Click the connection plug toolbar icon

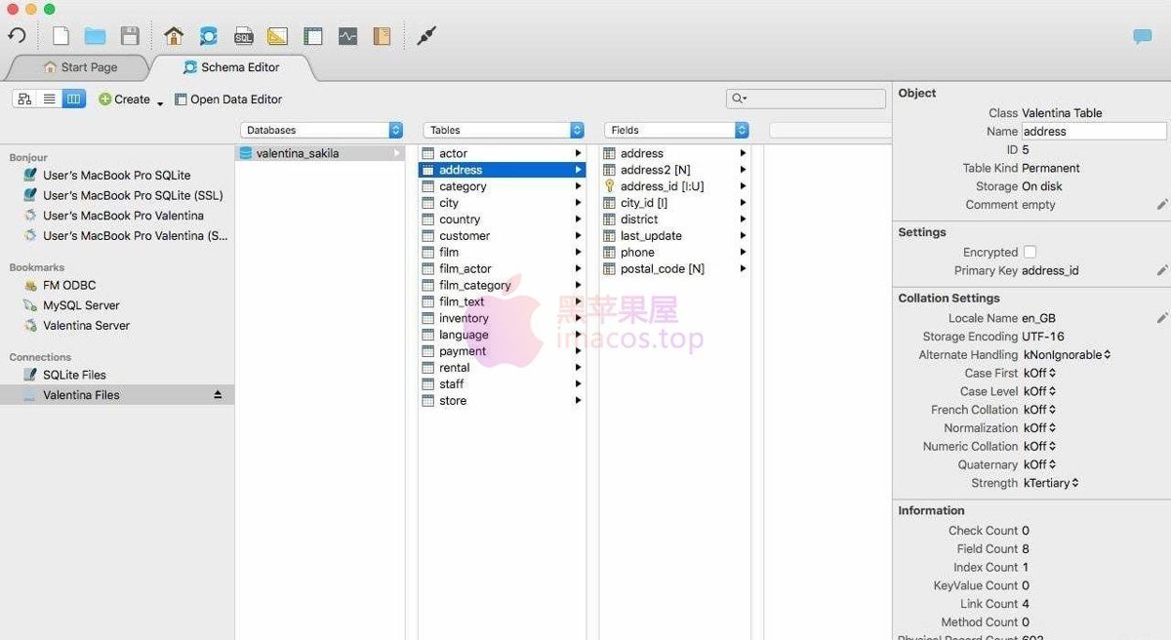click(x=426, y=36)
